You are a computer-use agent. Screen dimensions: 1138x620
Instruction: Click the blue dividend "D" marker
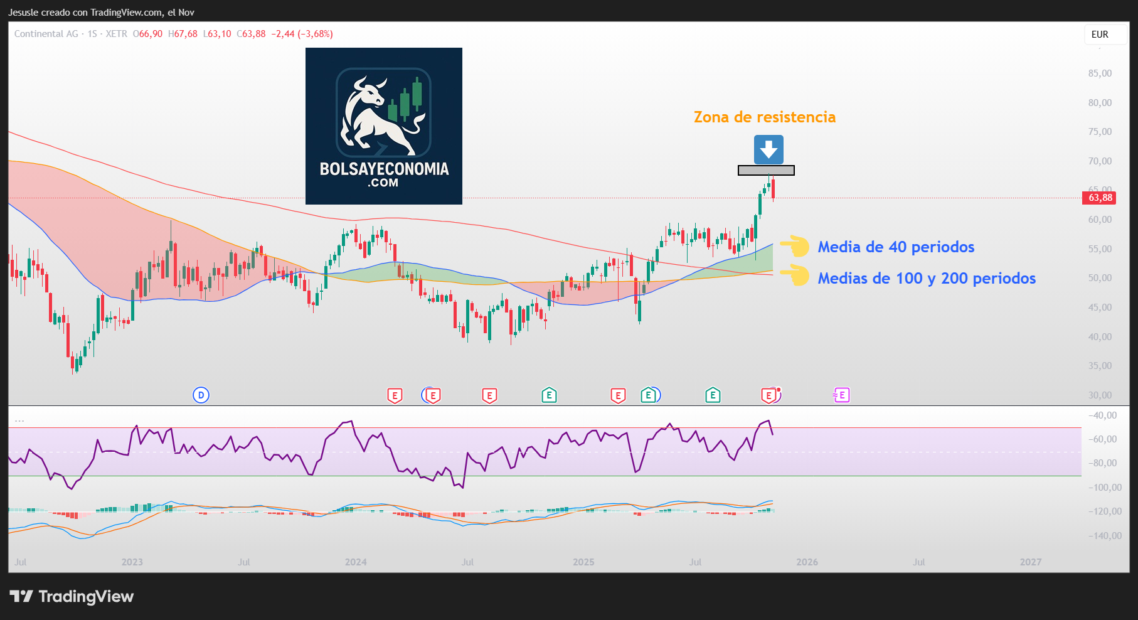tap(201, 395)
